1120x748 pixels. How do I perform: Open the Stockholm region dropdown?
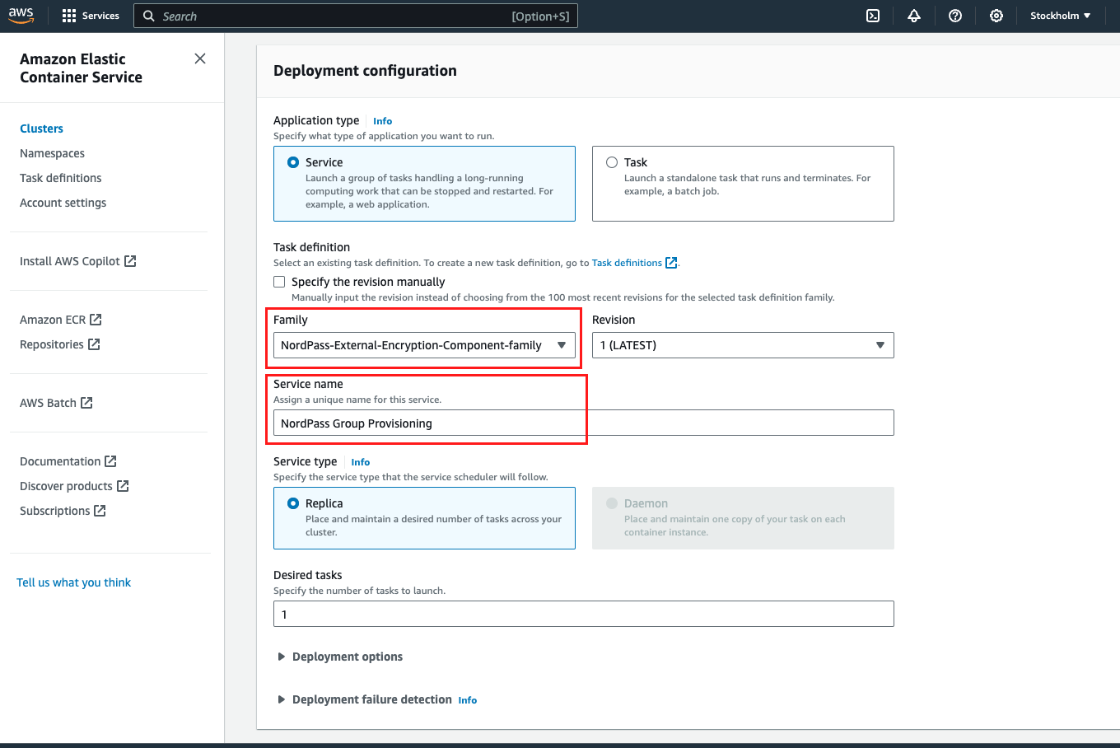pyautogui.click(x=1060, y=16)
